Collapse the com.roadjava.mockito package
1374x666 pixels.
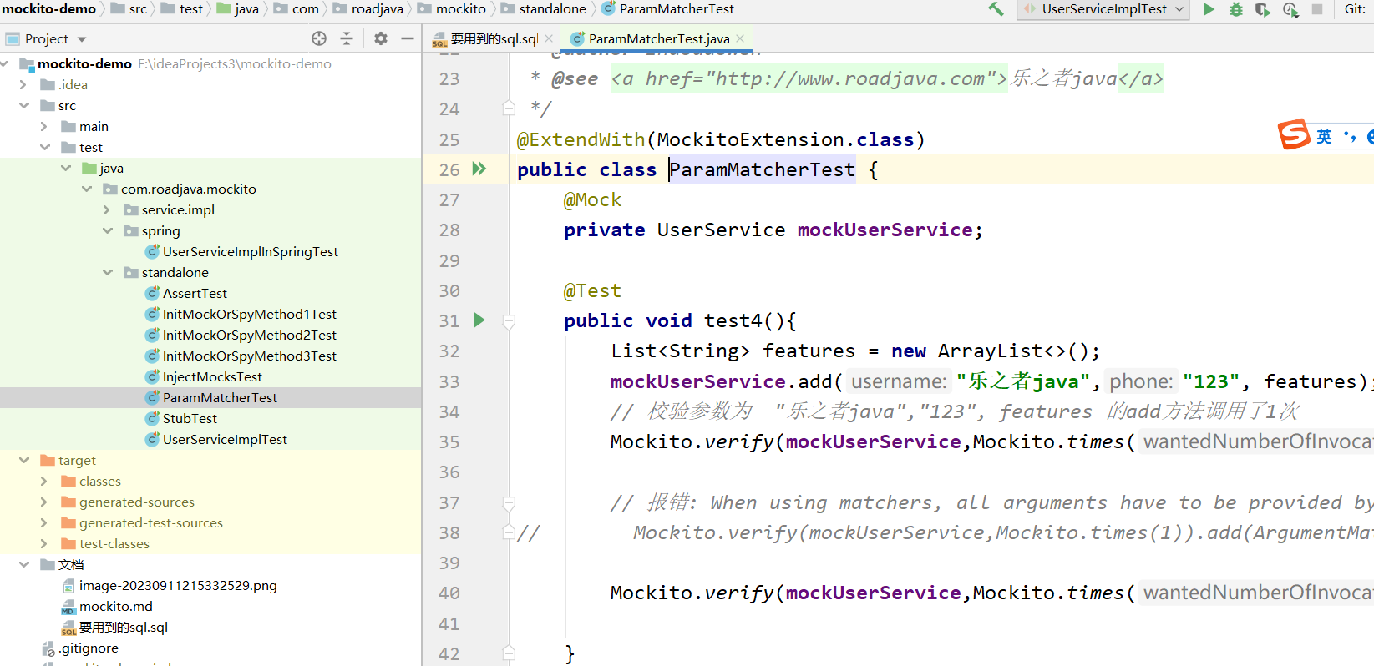[x=86, y=189]
